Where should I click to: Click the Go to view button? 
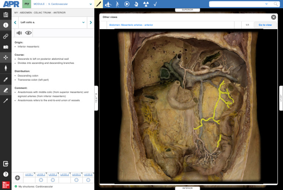click(x=265, y=25)
